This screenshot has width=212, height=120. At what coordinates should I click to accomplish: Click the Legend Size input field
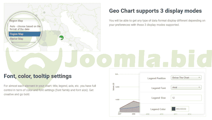pyautogui.click(x=186, y=98)
